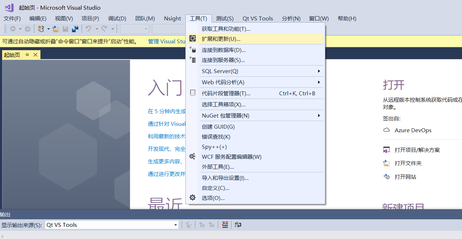The width and height of the screenshot is (462, 239).
Task: Click the Options gear icon in menu
Action: [193, 197]
